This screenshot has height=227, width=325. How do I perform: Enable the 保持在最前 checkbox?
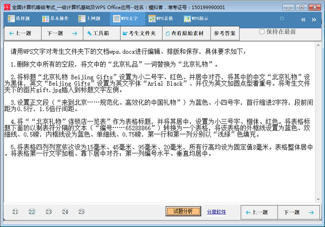click(x=262, y=32)
